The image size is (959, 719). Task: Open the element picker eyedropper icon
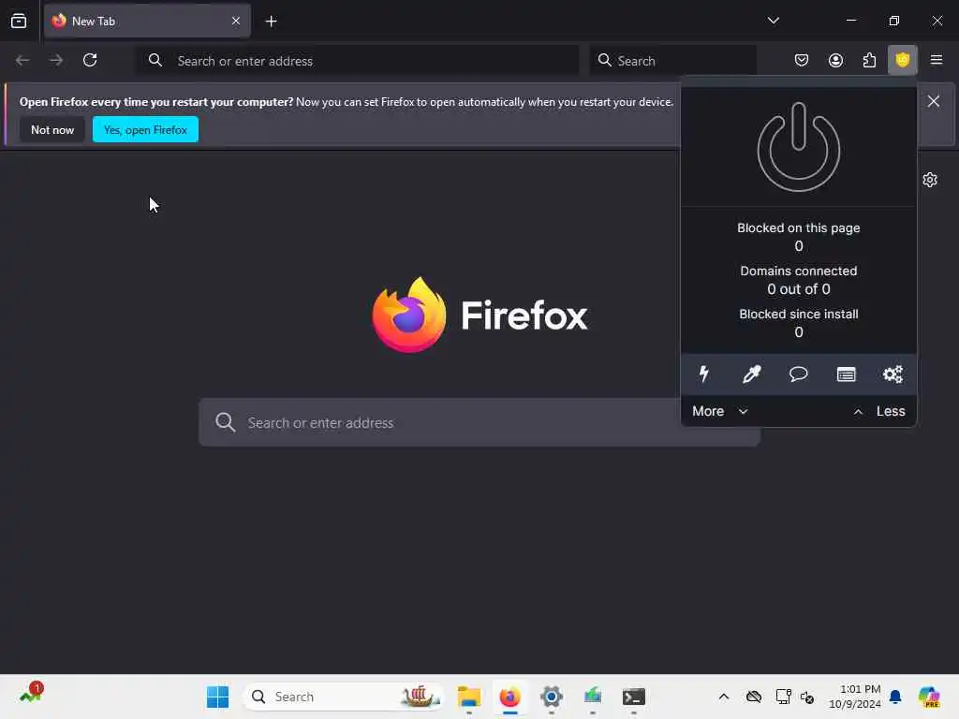click(751, 374)
